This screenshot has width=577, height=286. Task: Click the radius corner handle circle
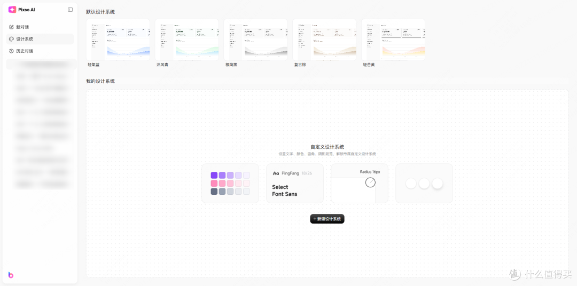pyautogui.click(x=371, y=182)
